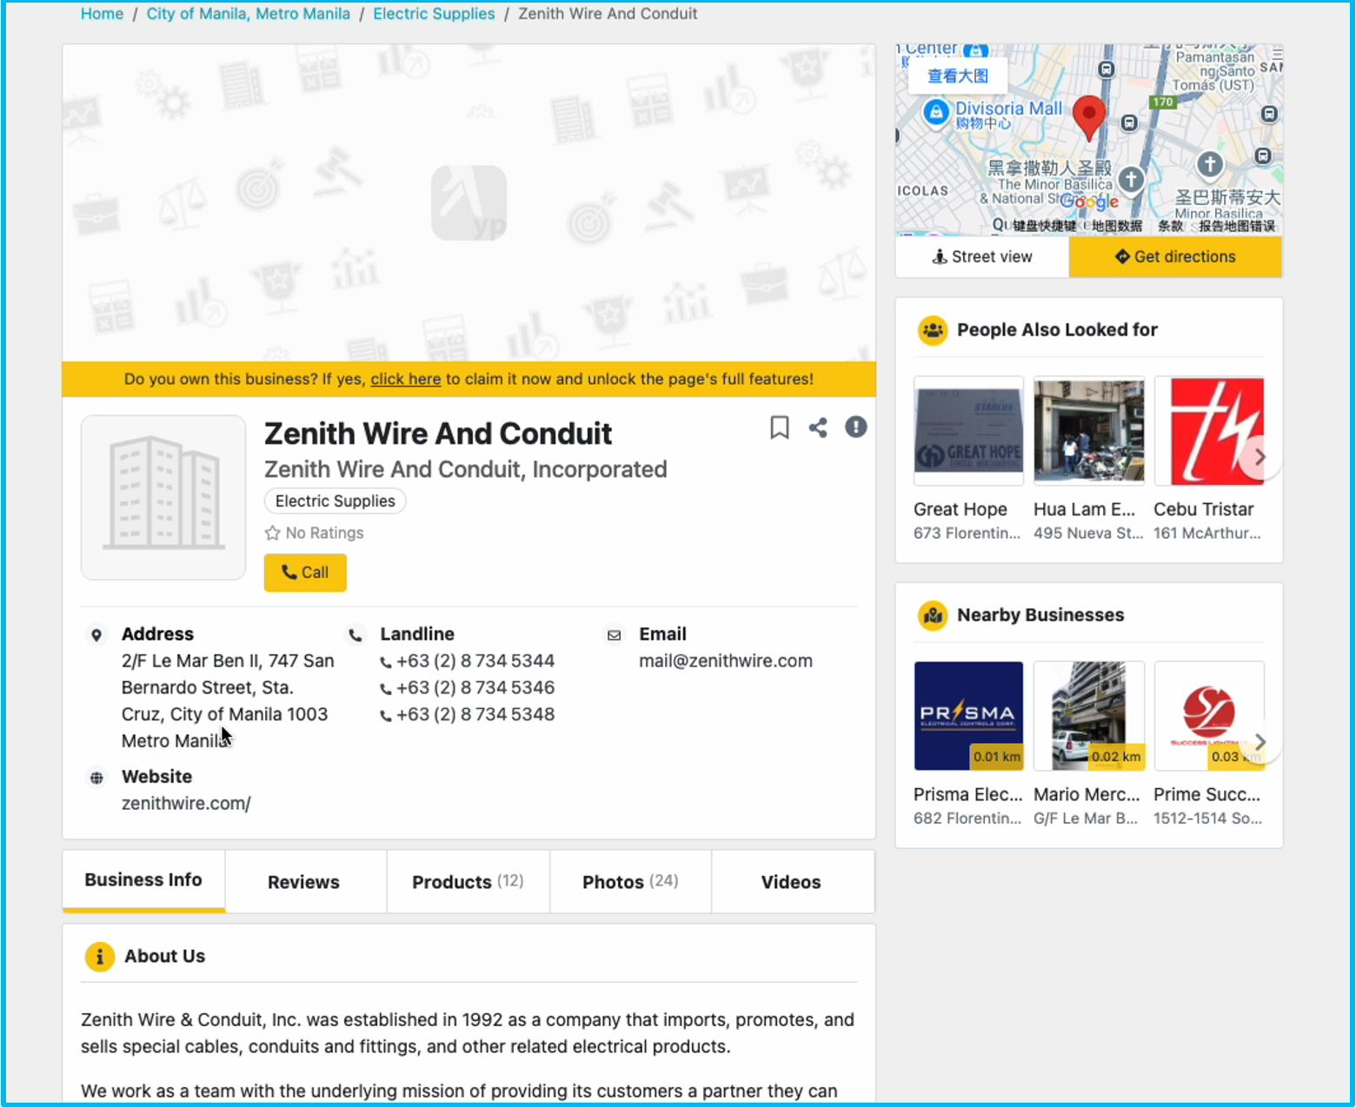
Task: Click the 'Zenith Wire And Conduit, Incorporated' subtitle
Action: 466,470
